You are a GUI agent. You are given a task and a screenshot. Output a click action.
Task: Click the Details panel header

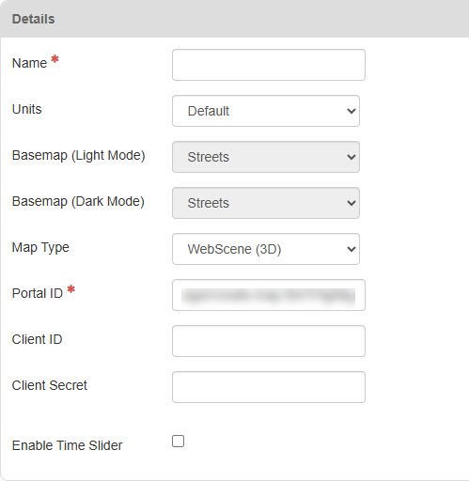pyautogui.click(x=234, y=19)
